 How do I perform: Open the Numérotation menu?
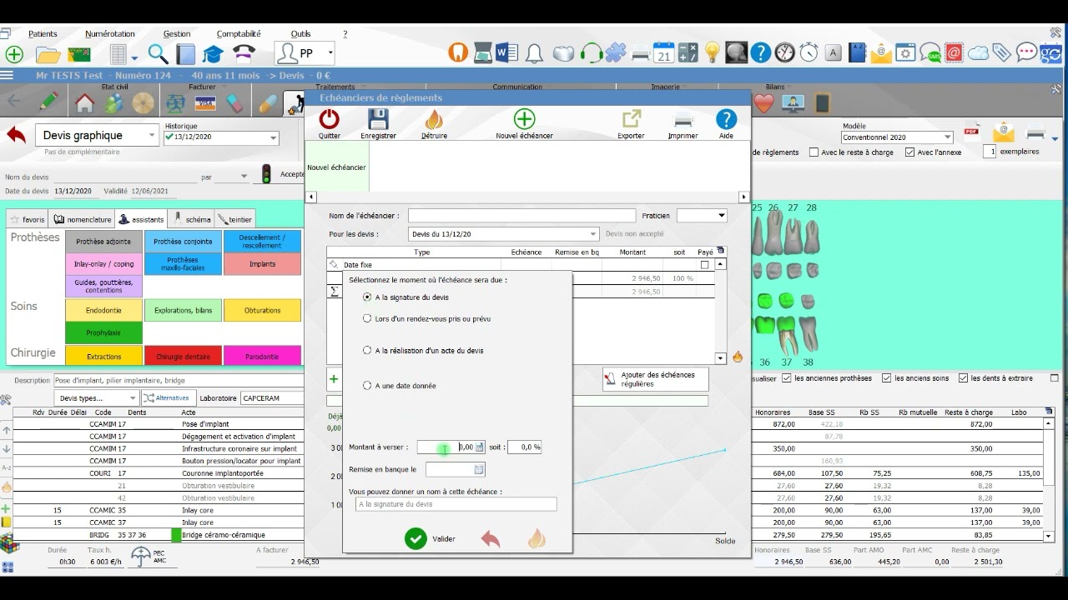click(x=110, y=34)
